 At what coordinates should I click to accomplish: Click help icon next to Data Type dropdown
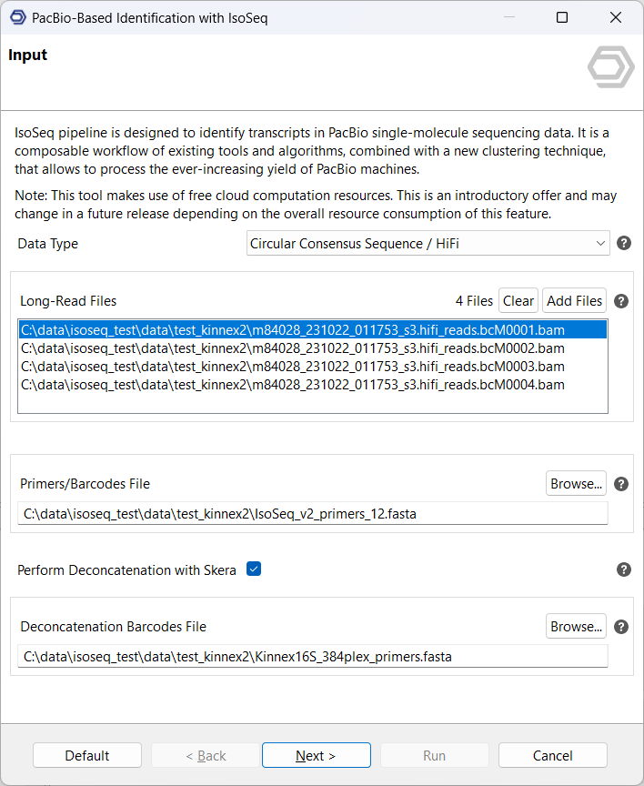point(624,243)
